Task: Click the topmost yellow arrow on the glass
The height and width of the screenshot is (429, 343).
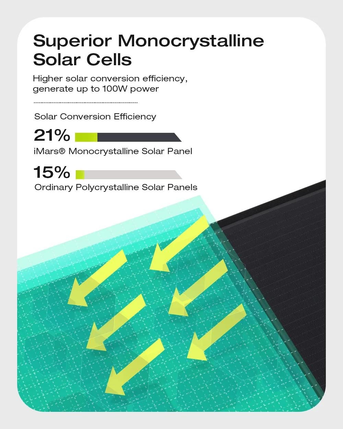Action: tap(179, 244)
